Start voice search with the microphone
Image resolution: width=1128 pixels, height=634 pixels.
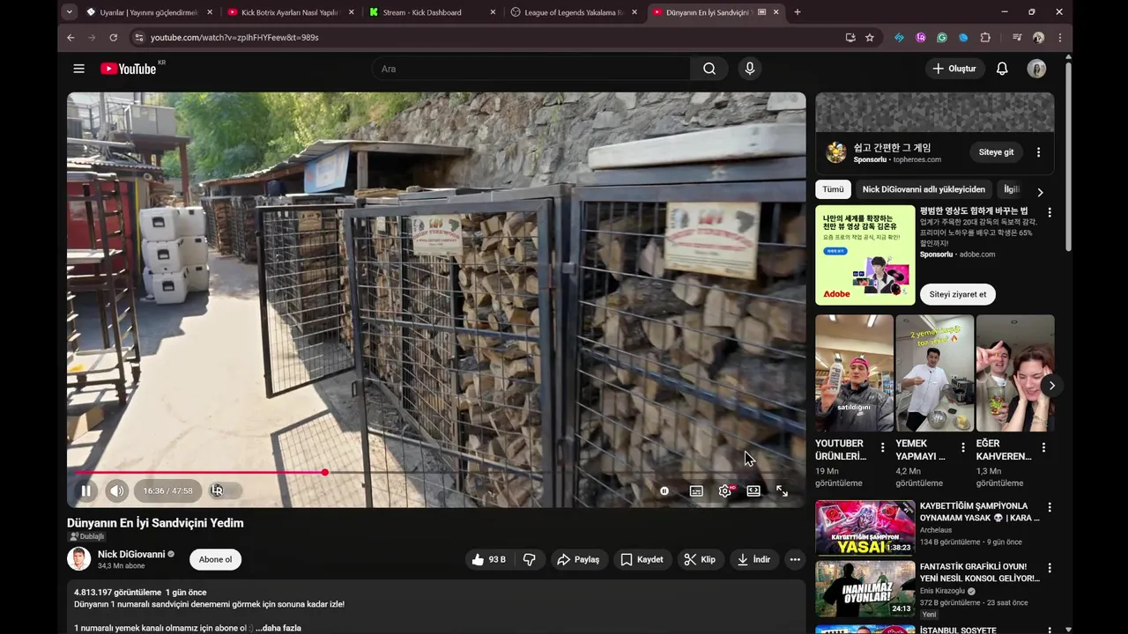[x=750, y=69]
